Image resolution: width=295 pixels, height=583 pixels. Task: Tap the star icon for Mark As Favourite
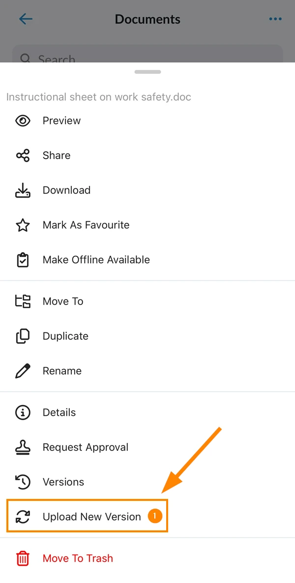point(23,225)
